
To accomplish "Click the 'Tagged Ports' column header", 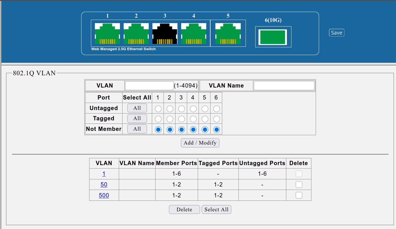I will click(x=218, y=163).
